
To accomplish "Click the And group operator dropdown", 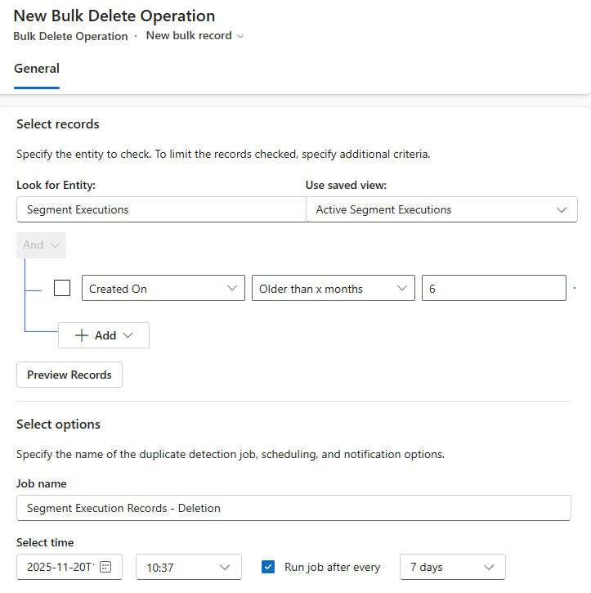I will (x=41, y=245).
